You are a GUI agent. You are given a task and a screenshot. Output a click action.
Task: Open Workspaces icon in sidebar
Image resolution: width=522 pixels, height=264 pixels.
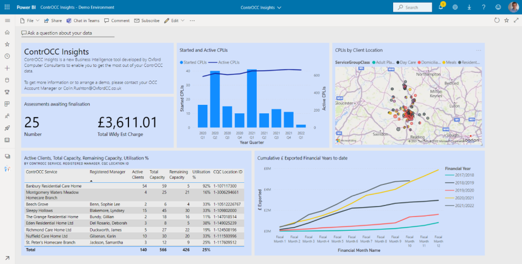click(7, 157)
